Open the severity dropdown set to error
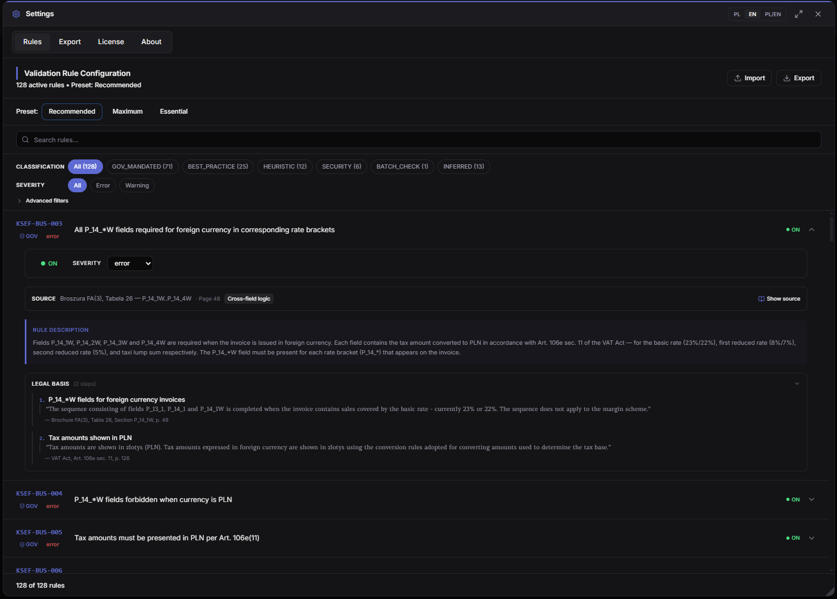Screen dimensions: 837x599 [130, 263]
